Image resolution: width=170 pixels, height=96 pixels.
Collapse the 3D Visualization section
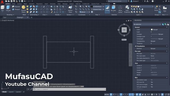click(167, 46)
